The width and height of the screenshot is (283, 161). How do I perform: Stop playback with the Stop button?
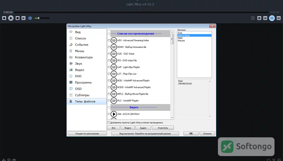17,18
